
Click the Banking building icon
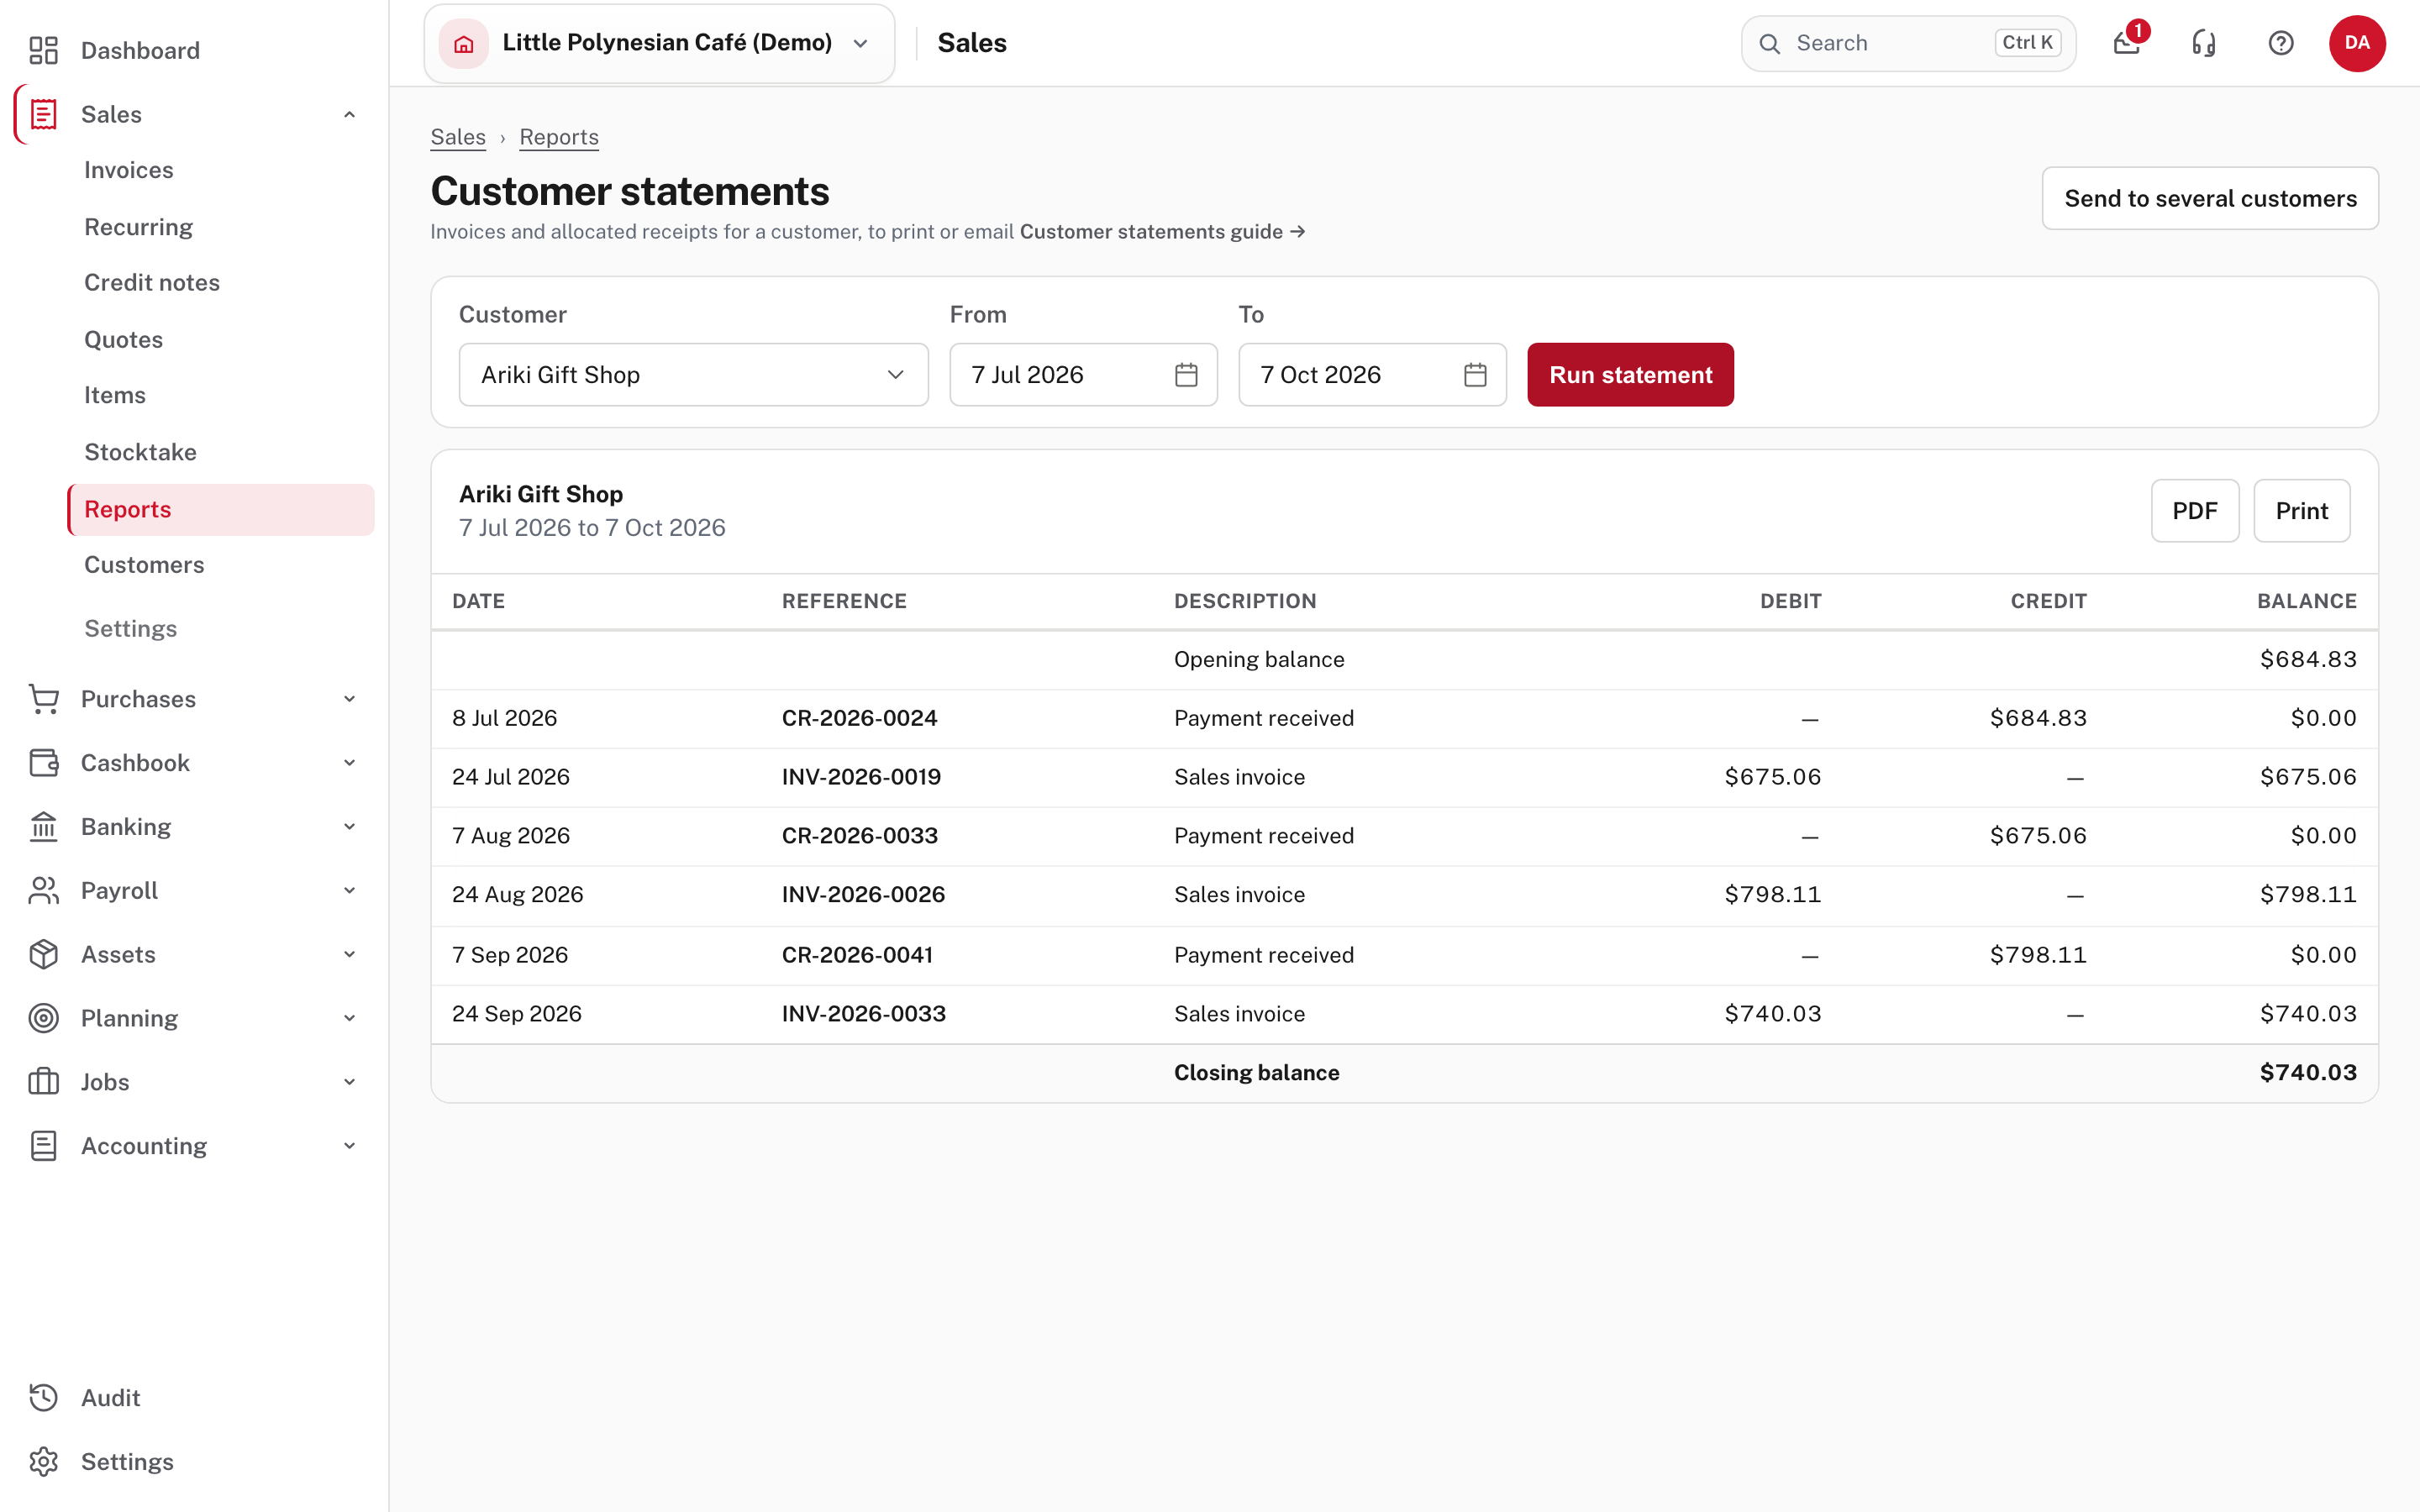pos(43,827)
